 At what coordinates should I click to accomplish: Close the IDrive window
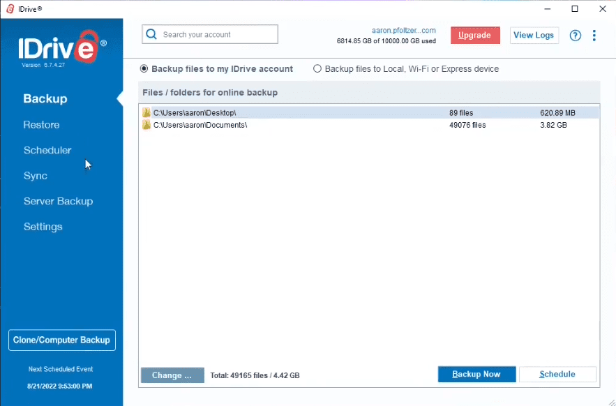pyautogui.click(x=603, y=8)
